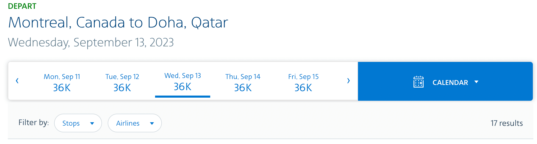
Task: Click the Montreal to Doha route heading
Action: click(118, 23)
